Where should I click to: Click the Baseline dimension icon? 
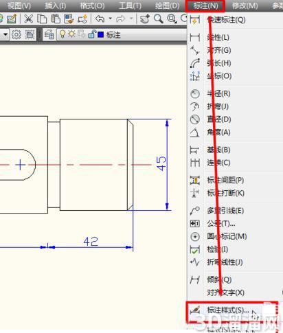pyautogui.click(x=195, y=150)
